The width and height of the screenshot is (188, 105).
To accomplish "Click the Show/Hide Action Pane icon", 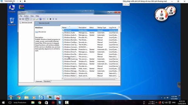I will click(x=44, y=19).
